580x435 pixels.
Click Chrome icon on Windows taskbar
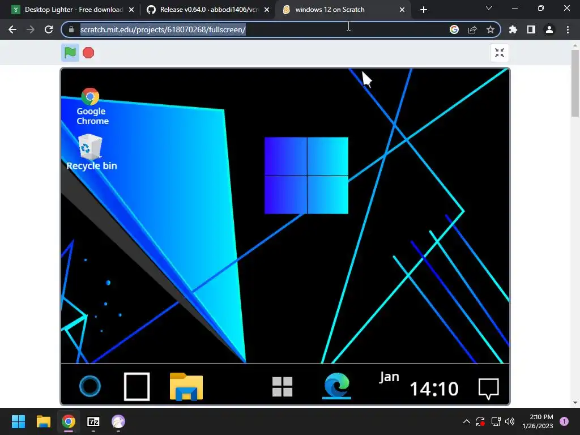(x=69, y=421)
